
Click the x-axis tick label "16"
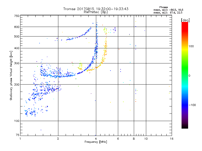pyautogui.click(x=172, y=139)
